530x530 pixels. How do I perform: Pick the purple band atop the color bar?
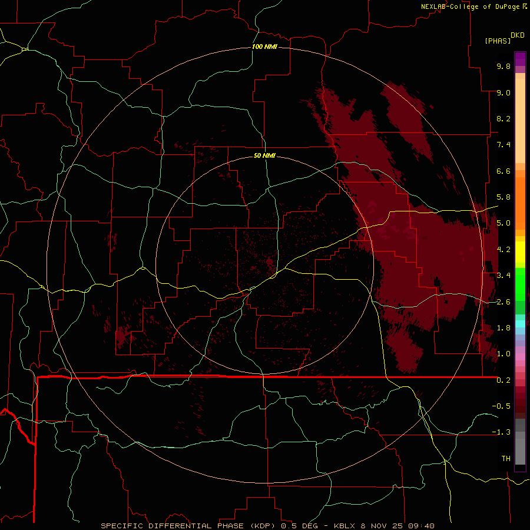coord(520,59)
